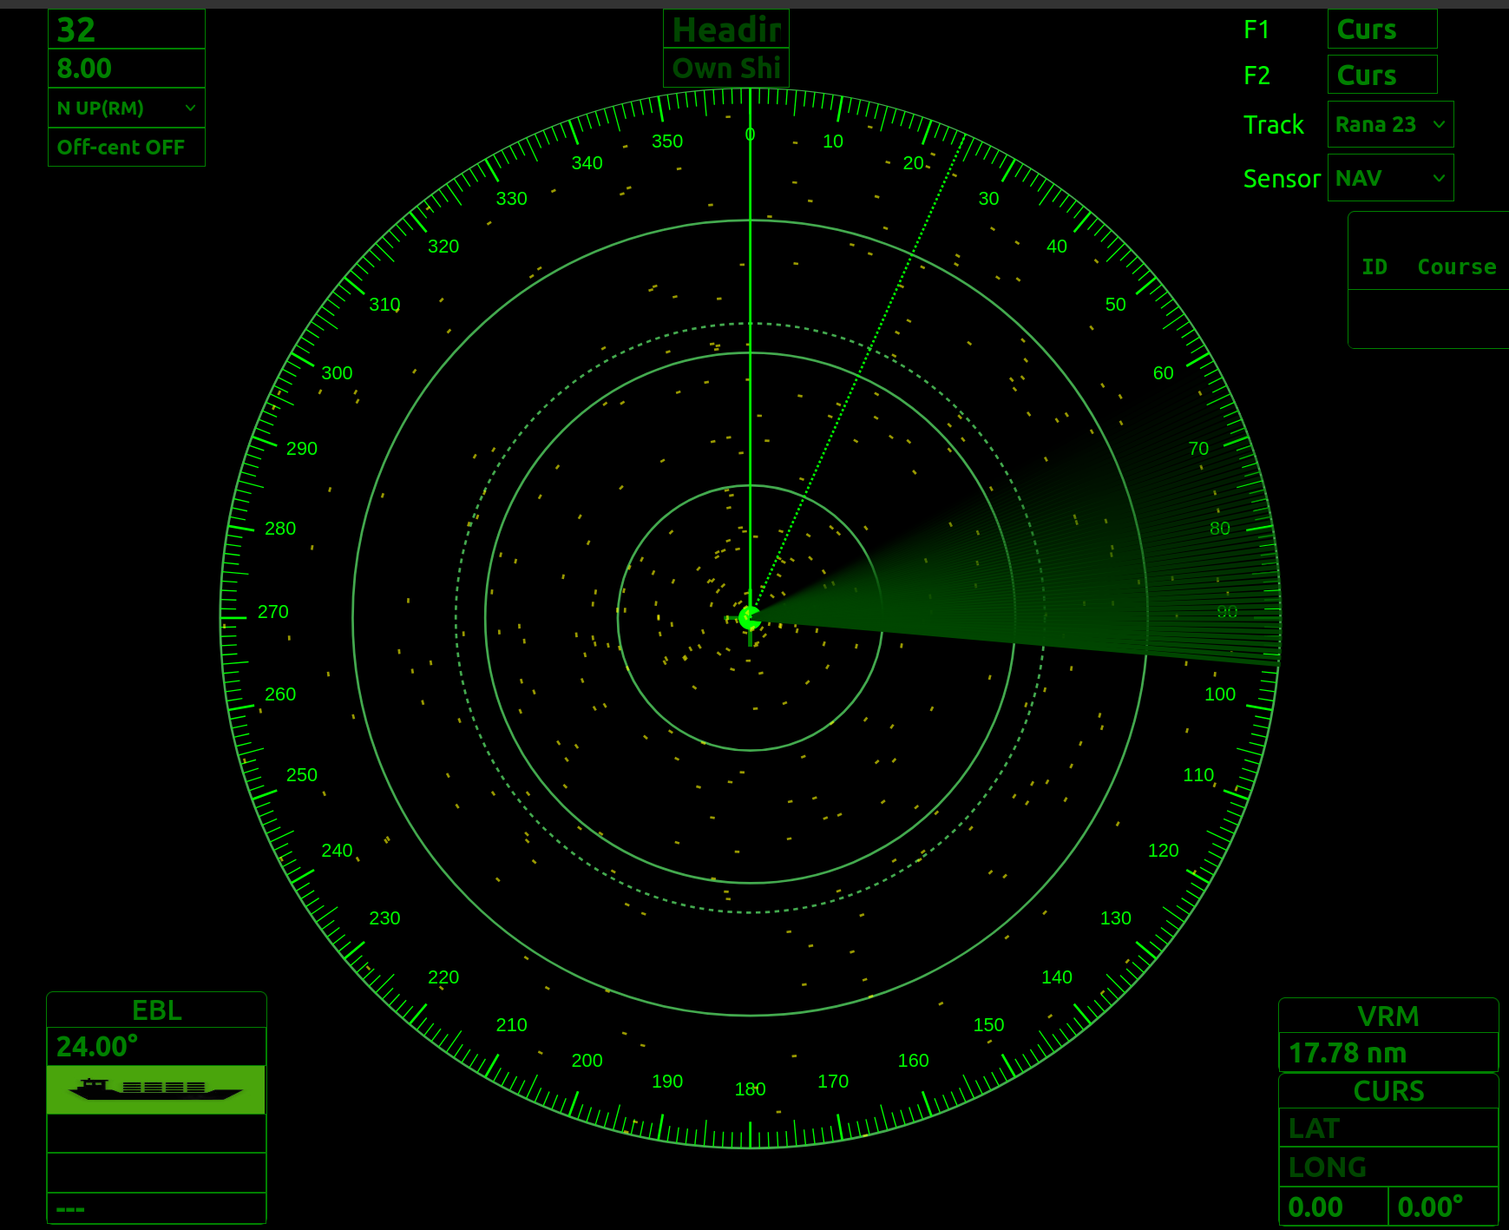The width and height of the screenshot is (1509, 1230).
Task: Open the N UP(RM) orientation dropdown
Action: tap(126, 107)
